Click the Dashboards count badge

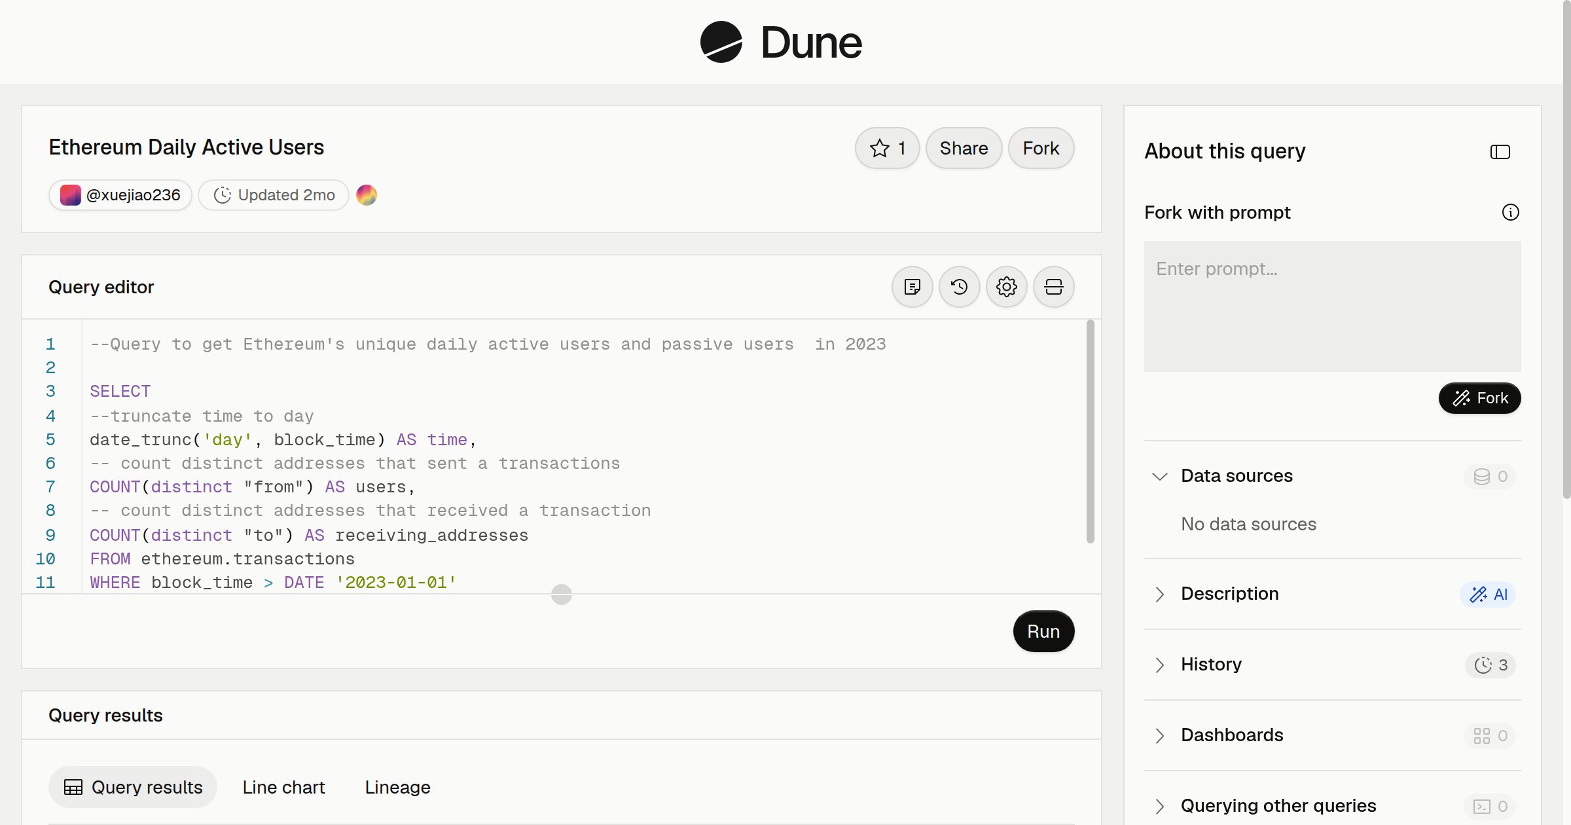1490,735
